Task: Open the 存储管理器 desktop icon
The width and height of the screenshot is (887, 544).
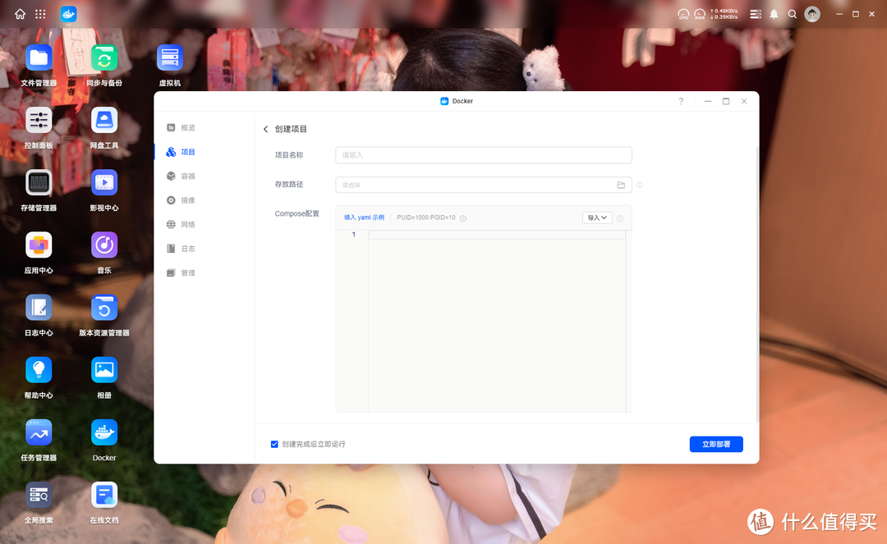Action: 39,183
